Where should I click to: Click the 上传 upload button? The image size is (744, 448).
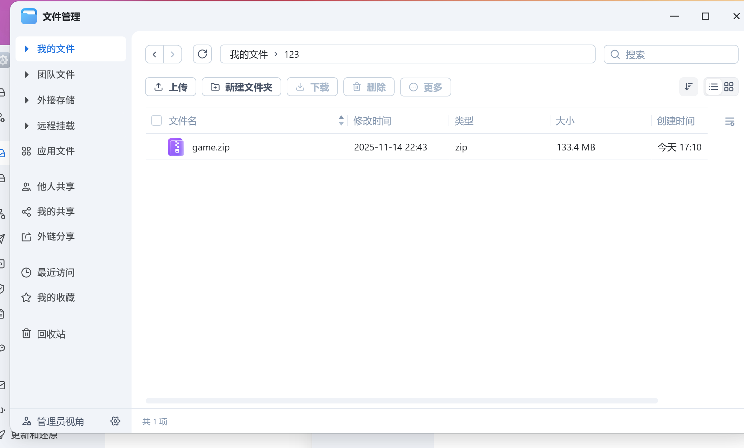tap(171, 87)
